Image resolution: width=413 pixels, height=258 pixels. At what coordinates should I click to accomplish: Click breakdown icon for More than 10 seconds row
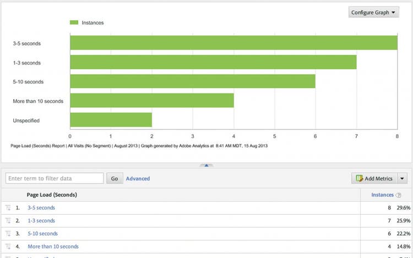[8, 247]
